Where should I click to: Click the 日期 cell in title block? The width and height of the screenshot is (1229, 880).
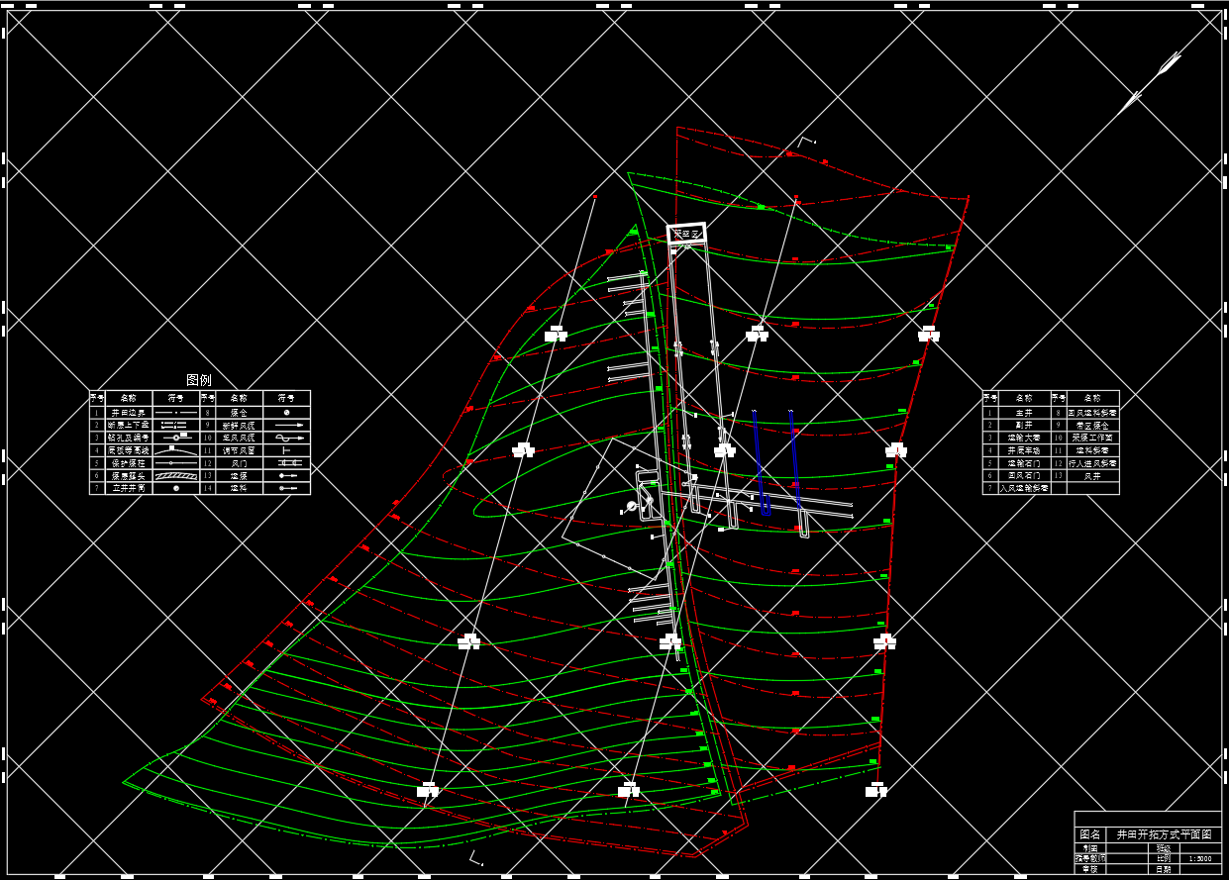(x=1163, y=868)
